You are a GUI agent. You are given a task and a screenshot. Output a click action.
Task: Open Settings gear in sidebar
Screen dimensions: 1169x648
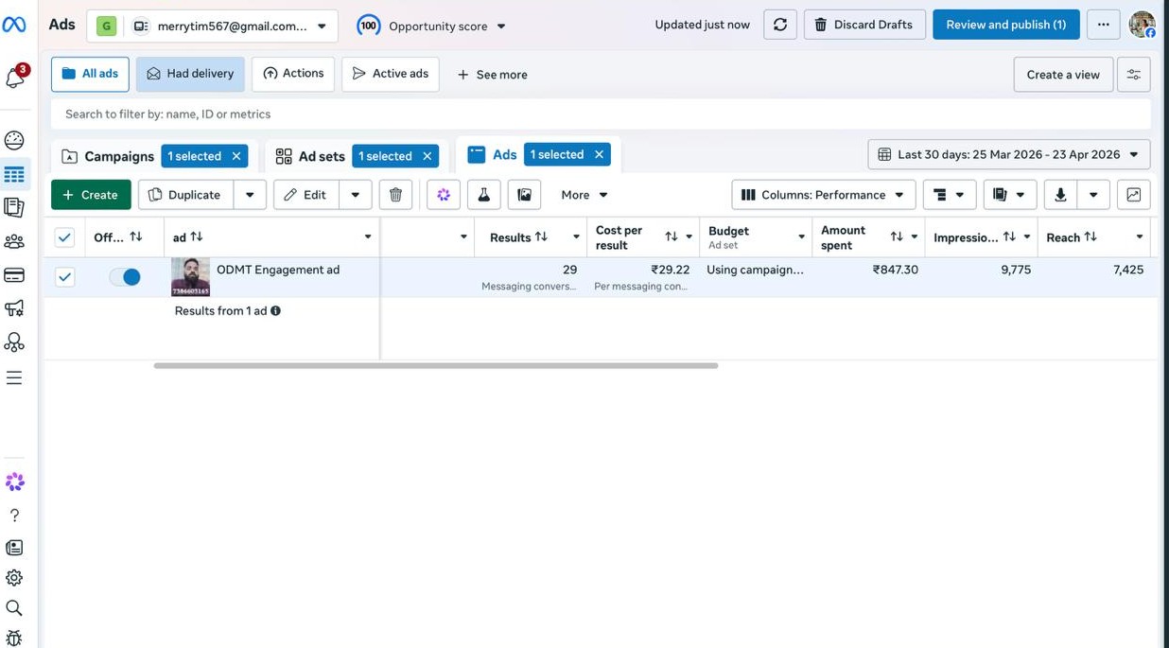(x=14, y=578)
